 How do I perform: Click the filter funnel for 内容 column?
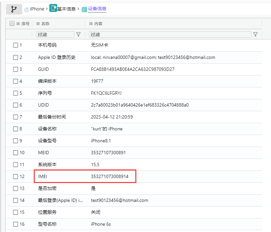[255, 34]
